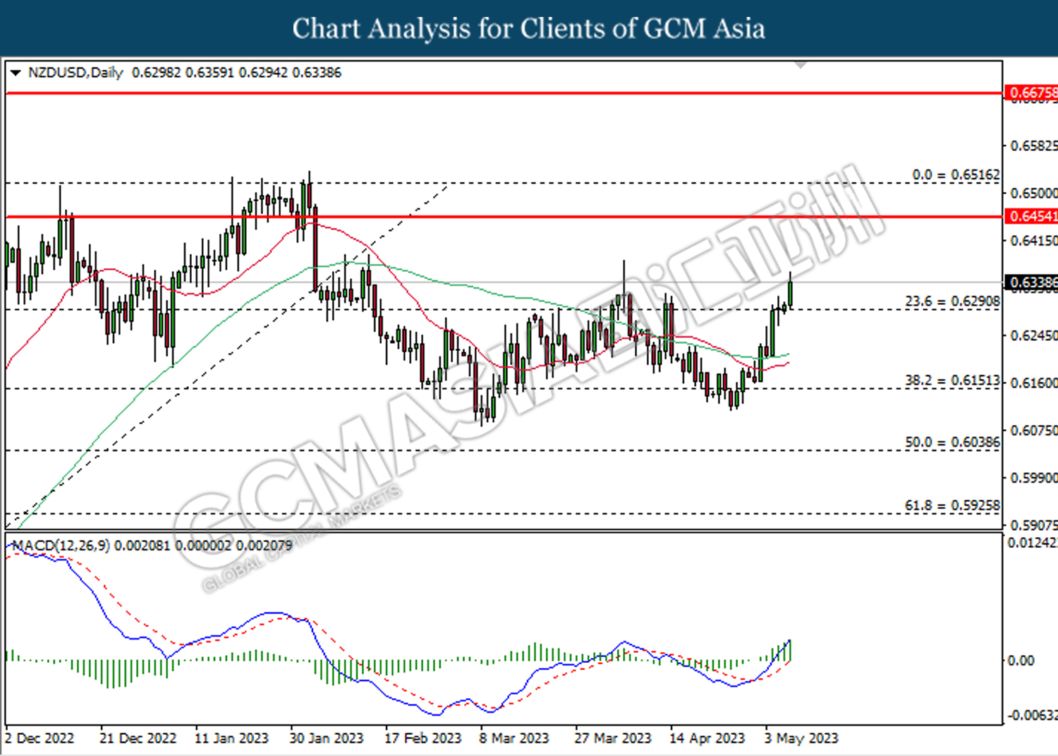
Task: Click the date label 17 Feb 2023
Action: pyautogui.click(x=422, y=738)
